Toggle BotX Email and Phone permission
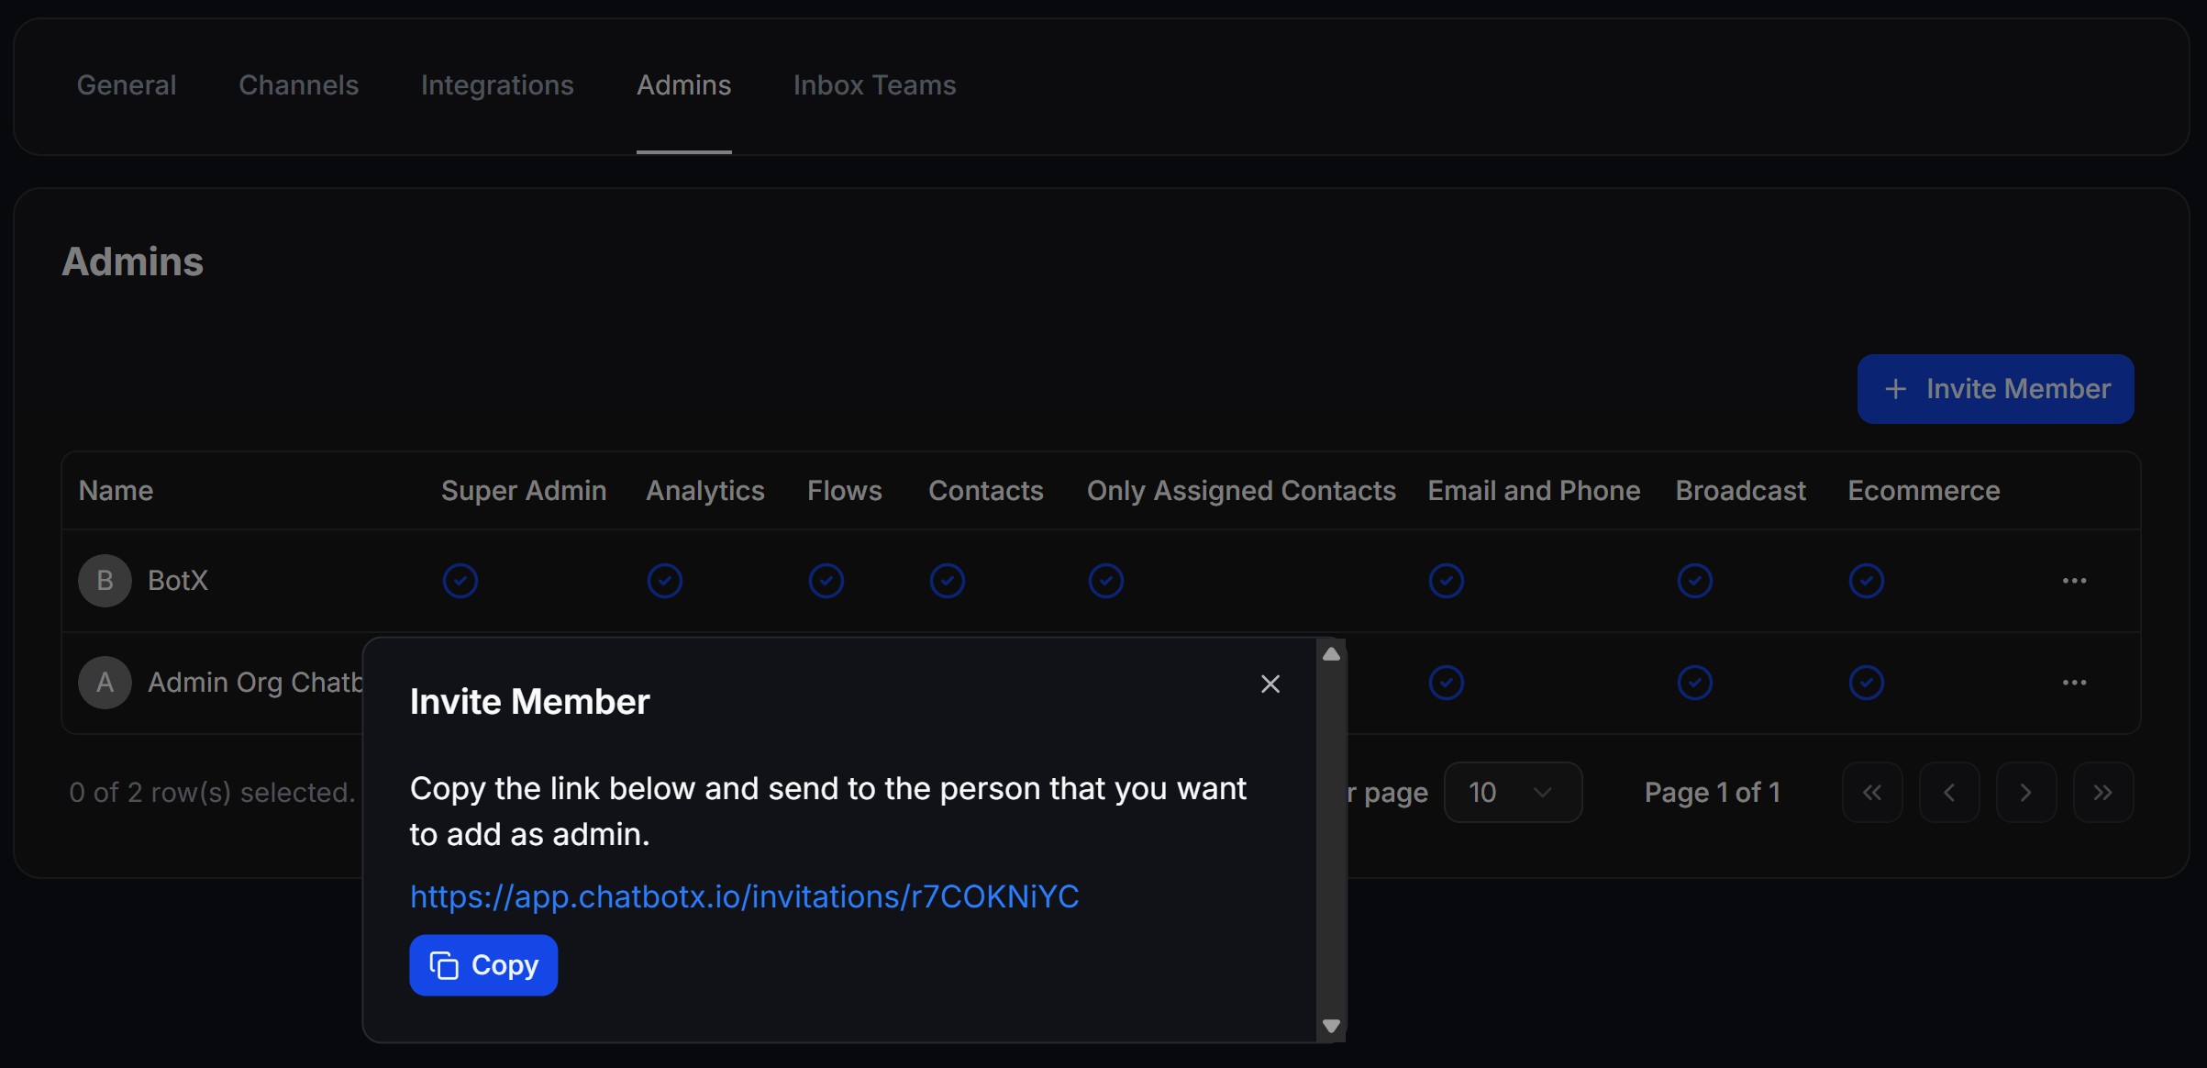Screen dimensions: 2207x1068 coord(1447,581)
